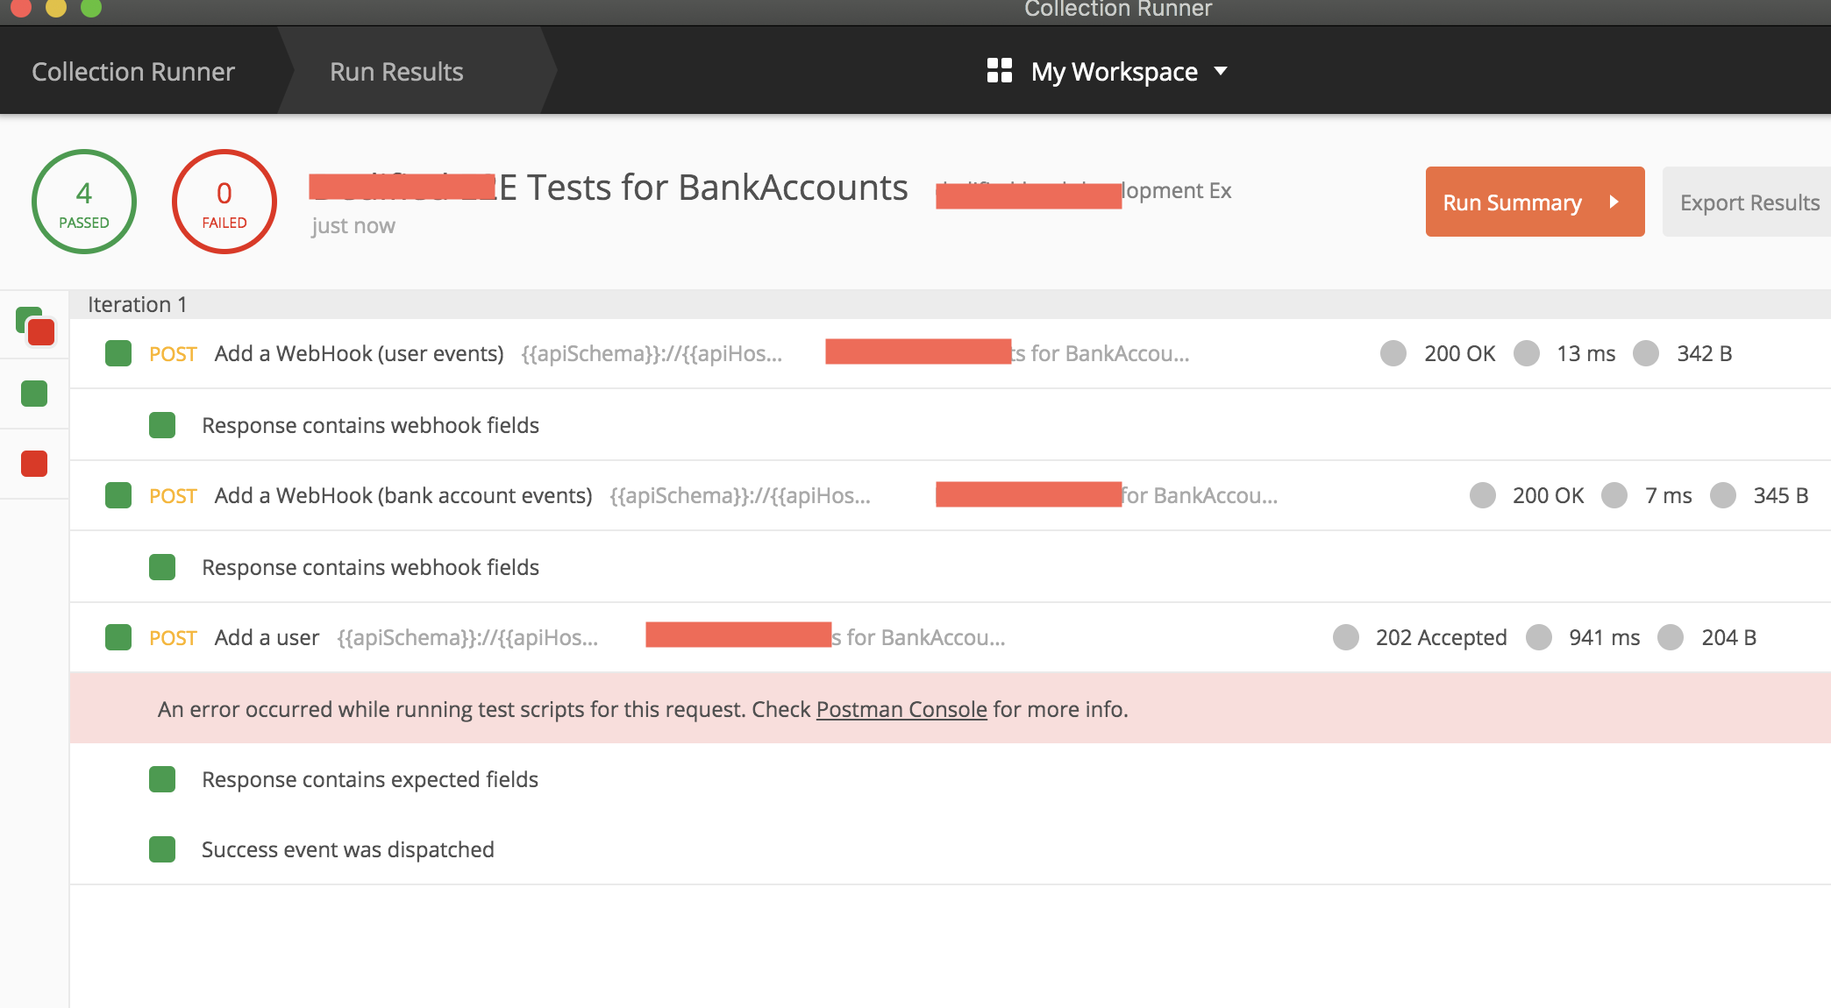Go to the Collection Runner breadcrumb tab
The width and height of the screenshot is (1831, 1008).
tap(133, 71)
